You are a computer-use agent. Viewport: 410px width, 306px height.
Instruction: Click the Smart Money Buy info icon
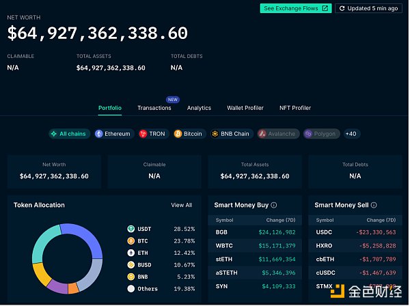(x=274, y=205)
